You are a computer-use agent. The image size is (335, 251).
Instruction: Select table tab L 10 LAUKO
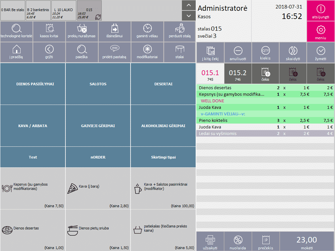pos(63,10)
